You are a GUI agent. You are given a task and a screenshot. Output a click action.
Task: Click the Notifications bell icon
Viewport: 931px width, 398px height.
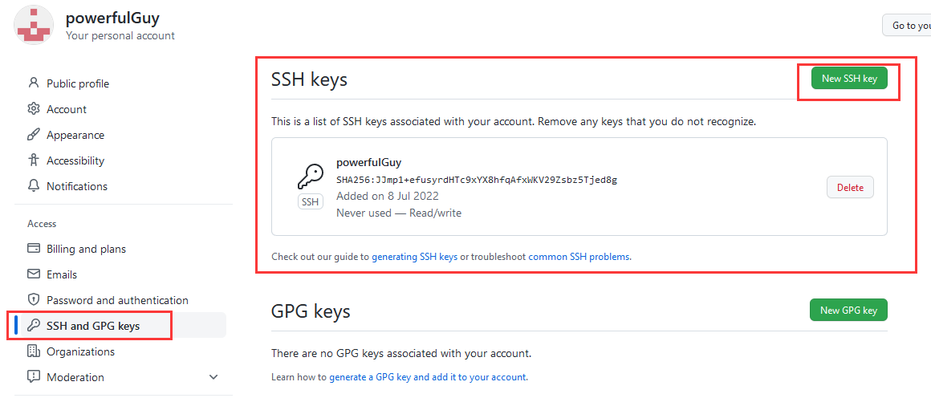pos(34,186)
